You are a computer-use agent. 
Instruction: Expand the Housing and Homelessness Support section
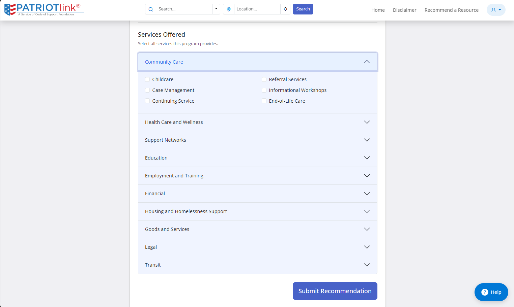258,211
